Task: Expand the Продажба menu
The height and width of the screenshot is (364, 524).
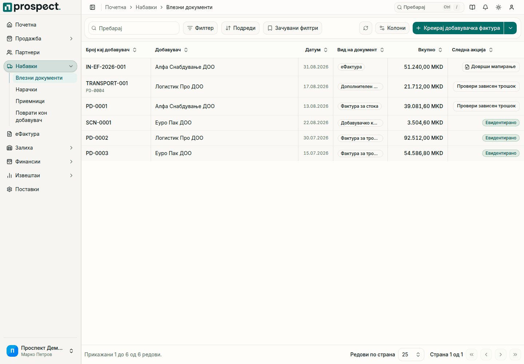Action: click(x=40, y=39)
